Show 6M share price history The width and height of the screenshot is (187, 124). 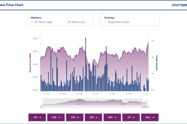coord(112,117)
